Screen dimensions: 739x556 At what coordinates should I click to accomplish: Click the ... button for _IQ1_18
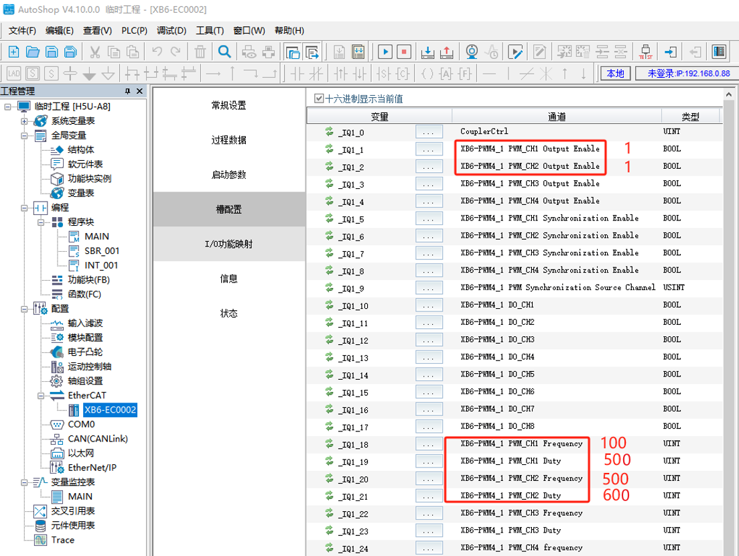click(x=429, y=444)
